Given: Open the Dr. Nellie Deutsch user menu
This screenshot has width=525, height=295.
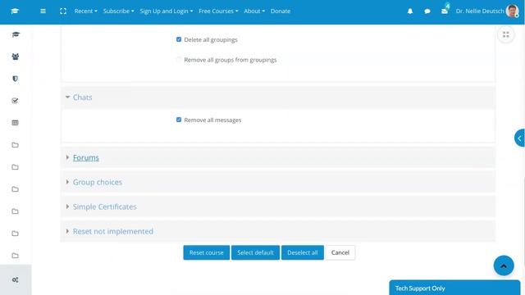Looking at the screenshot, I should 479,11.
